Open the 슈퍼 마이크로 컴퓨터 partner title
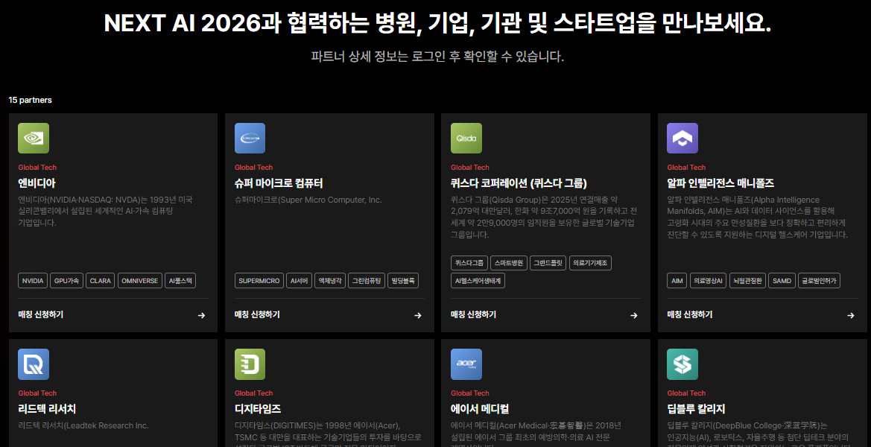Screen dimensions: 871x447 [x=279, y=183]
